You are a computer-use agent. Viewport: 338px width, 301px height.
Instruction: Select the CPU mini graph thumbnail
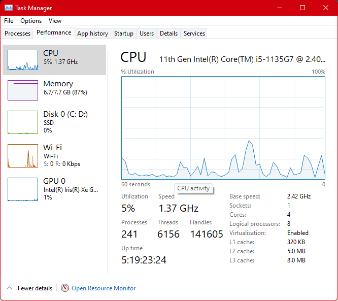click(x=23, y=60)
